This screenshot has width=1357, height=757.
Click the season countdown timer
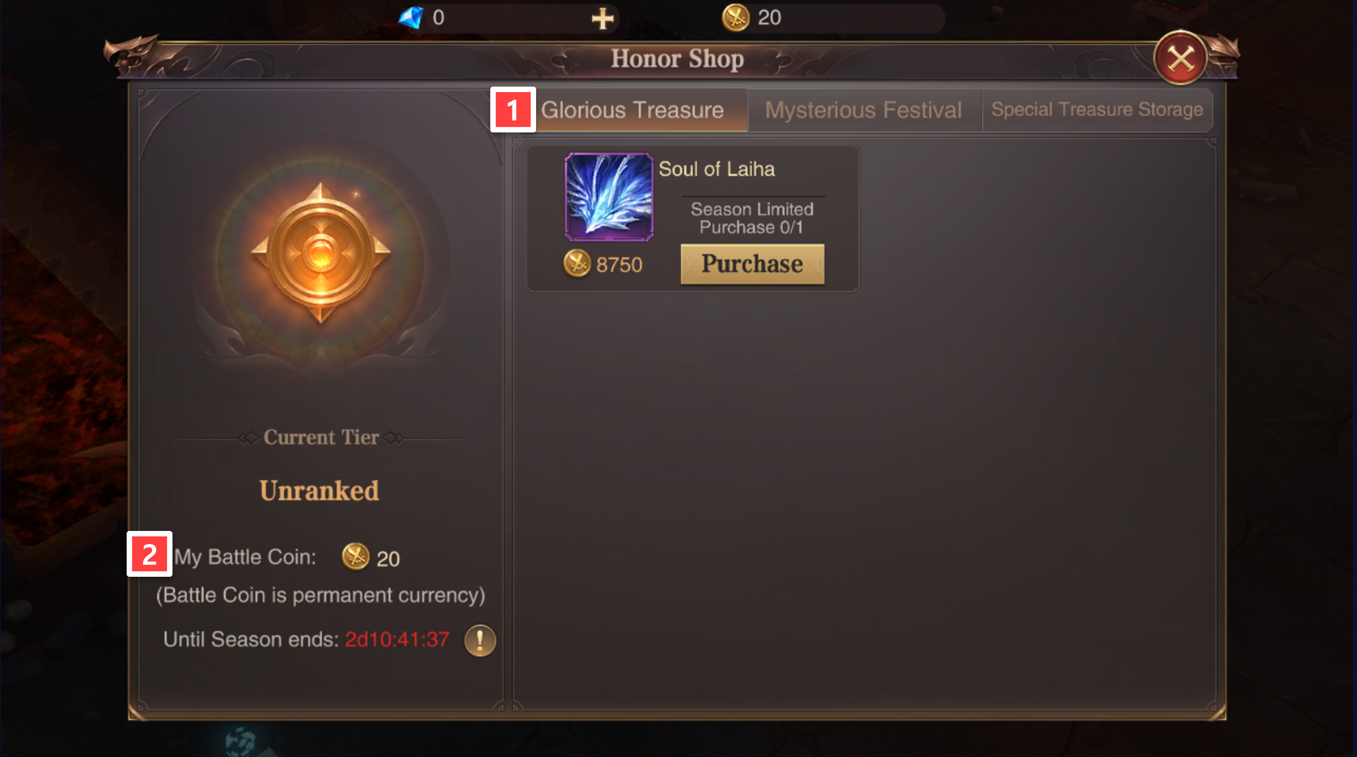397,640
